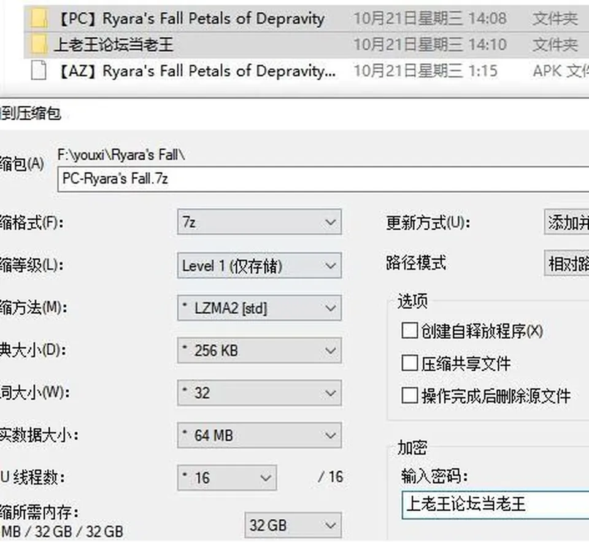Image resolution: width=589 pixels, height=542 pixels.
Task: Expand the compression level dropdown Level 1 (仅存储)
Action: 259,265
